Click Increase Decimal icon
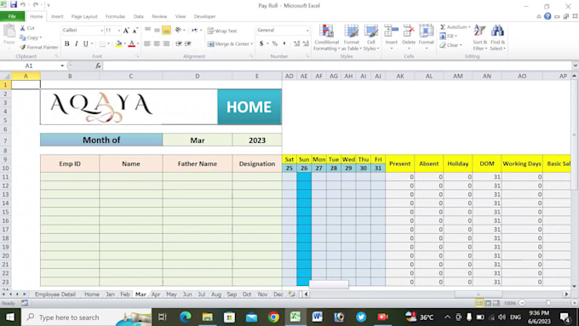This screenshot has height=326, width=579. point(296,43)
